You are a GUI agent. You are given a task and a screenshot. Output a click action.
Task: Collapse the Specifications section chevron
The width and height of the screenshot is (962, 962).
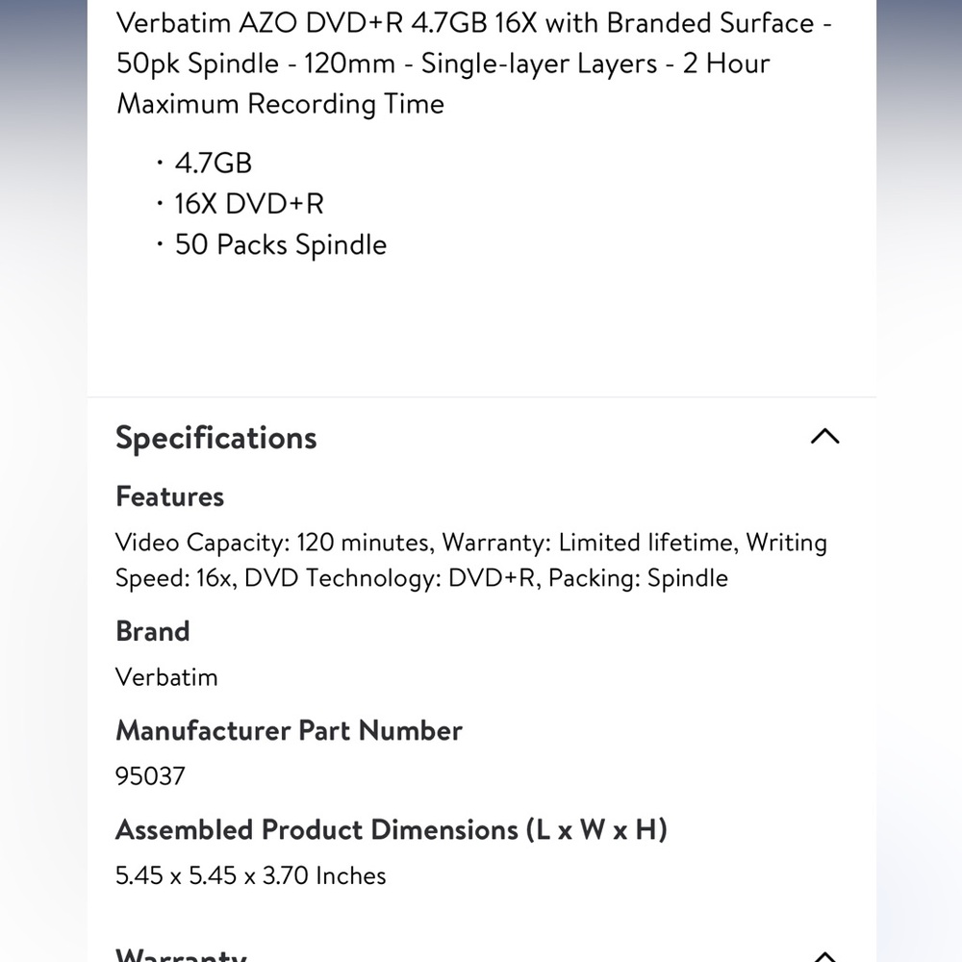click(x=824, y=436)
